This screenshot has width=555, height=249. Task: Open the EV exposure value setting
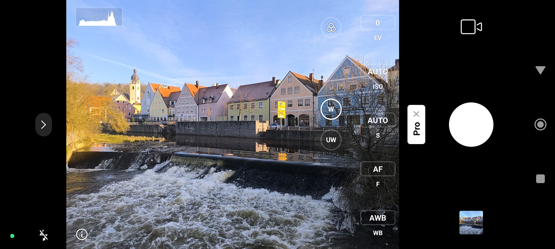point(378,23)
